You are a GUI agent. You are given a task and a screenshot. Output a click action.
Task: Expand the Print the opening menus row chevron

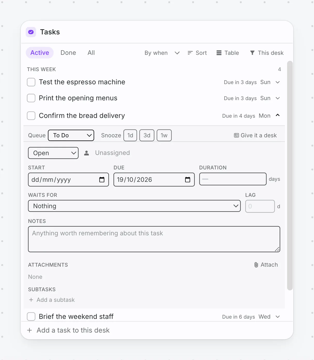278,98
